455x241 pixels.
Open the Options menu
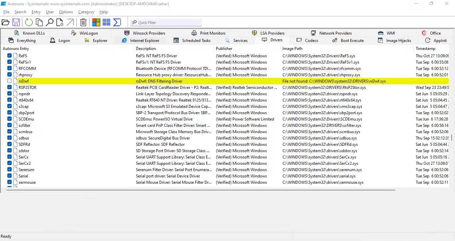[66, 12]
